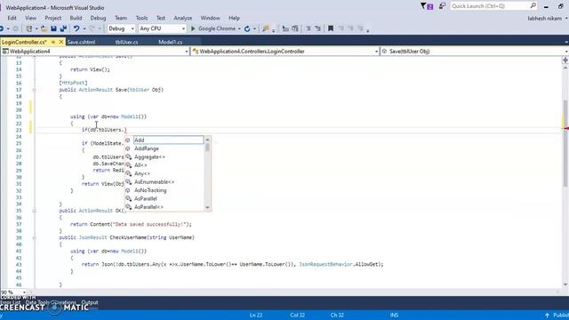The width and height of the screenshot is (569, 320).
Task: Click the Open File folder icon
Action: coord(44,28)
